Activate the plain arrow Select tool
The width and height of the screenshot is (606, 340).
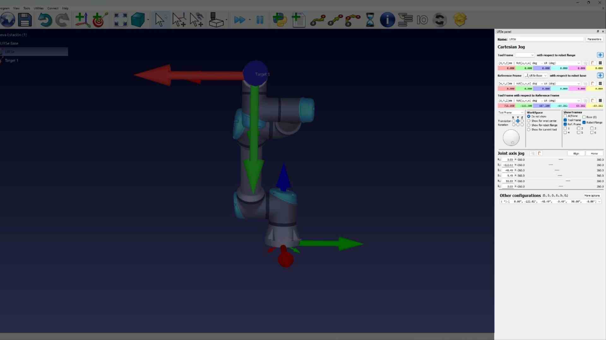pos(160,20)
